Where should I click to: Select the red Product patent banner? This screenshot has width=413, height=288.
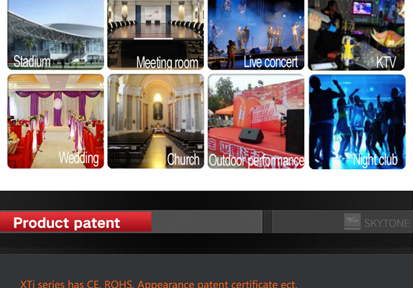tap(76, 222)
